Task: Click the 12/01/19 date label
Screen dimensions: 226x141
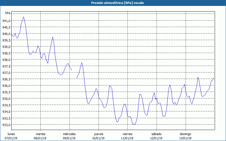Action: 156,138
